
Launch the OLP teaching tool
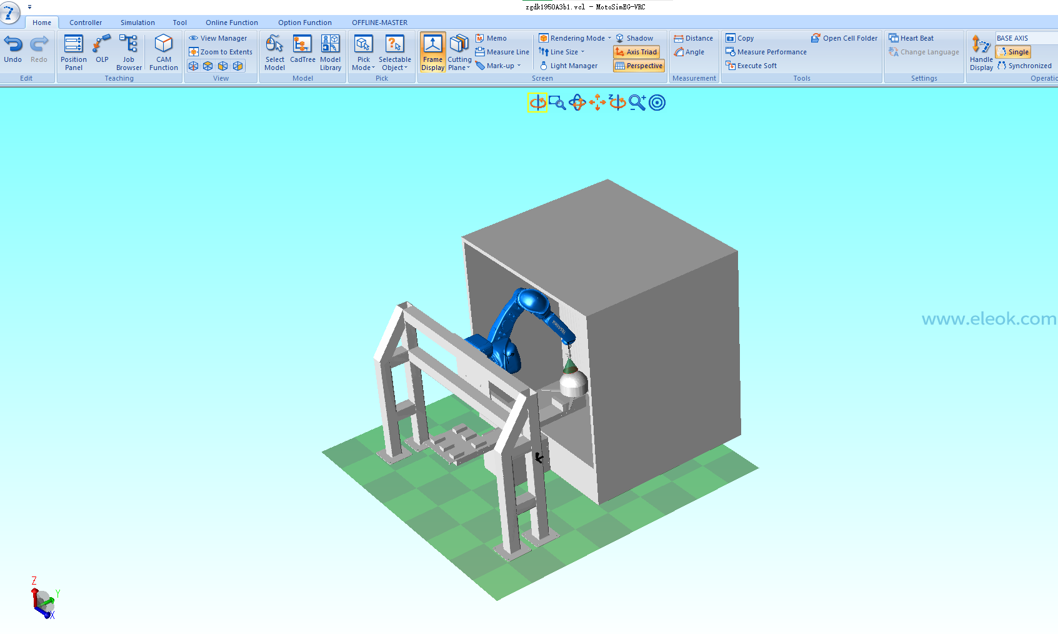point(102,49)
